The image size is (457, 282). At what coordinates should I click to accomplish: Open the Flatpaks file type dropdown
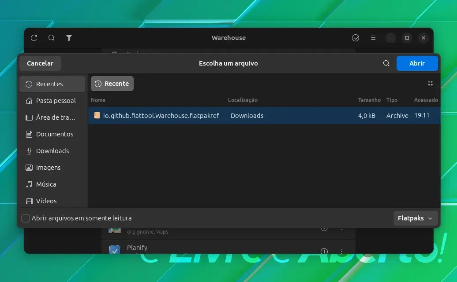416,218
